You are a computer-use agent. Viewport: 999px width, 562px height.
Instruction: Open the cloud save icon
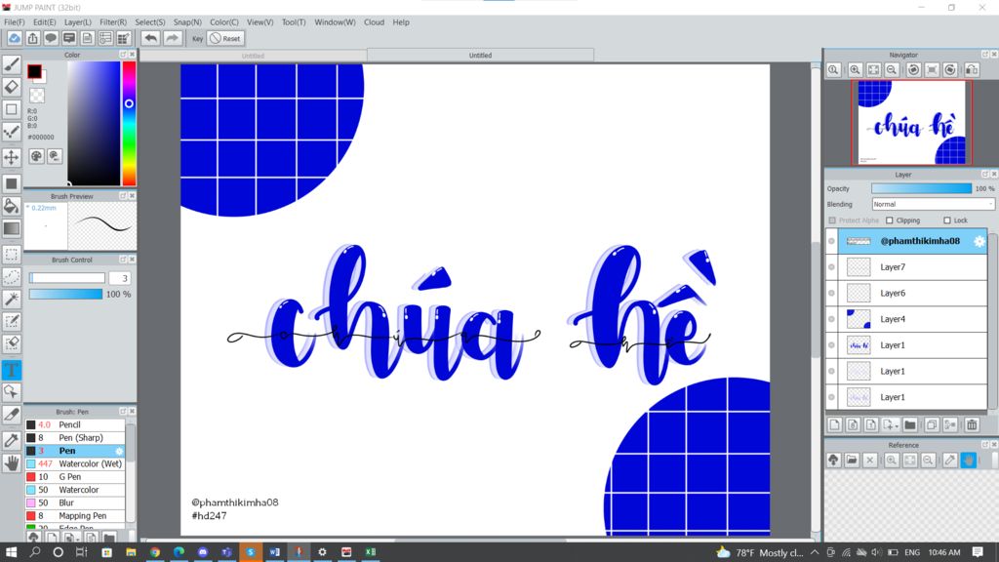click(x=14, y=38)
